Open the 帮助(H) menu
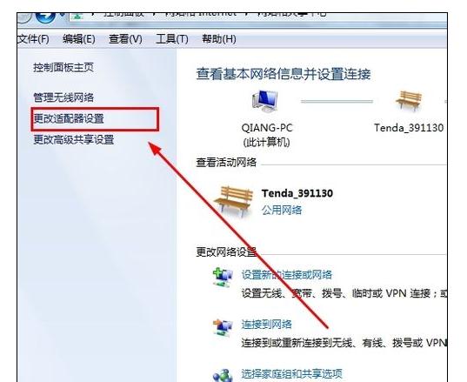Screen dimensions: 467x382 click(219, 39)
